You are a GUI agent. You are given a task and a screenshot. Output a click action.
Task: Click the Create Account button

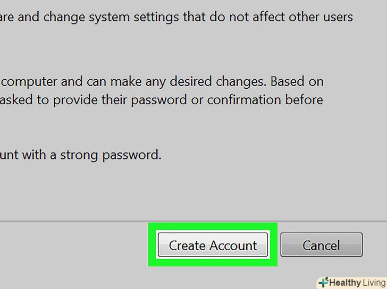213,245
